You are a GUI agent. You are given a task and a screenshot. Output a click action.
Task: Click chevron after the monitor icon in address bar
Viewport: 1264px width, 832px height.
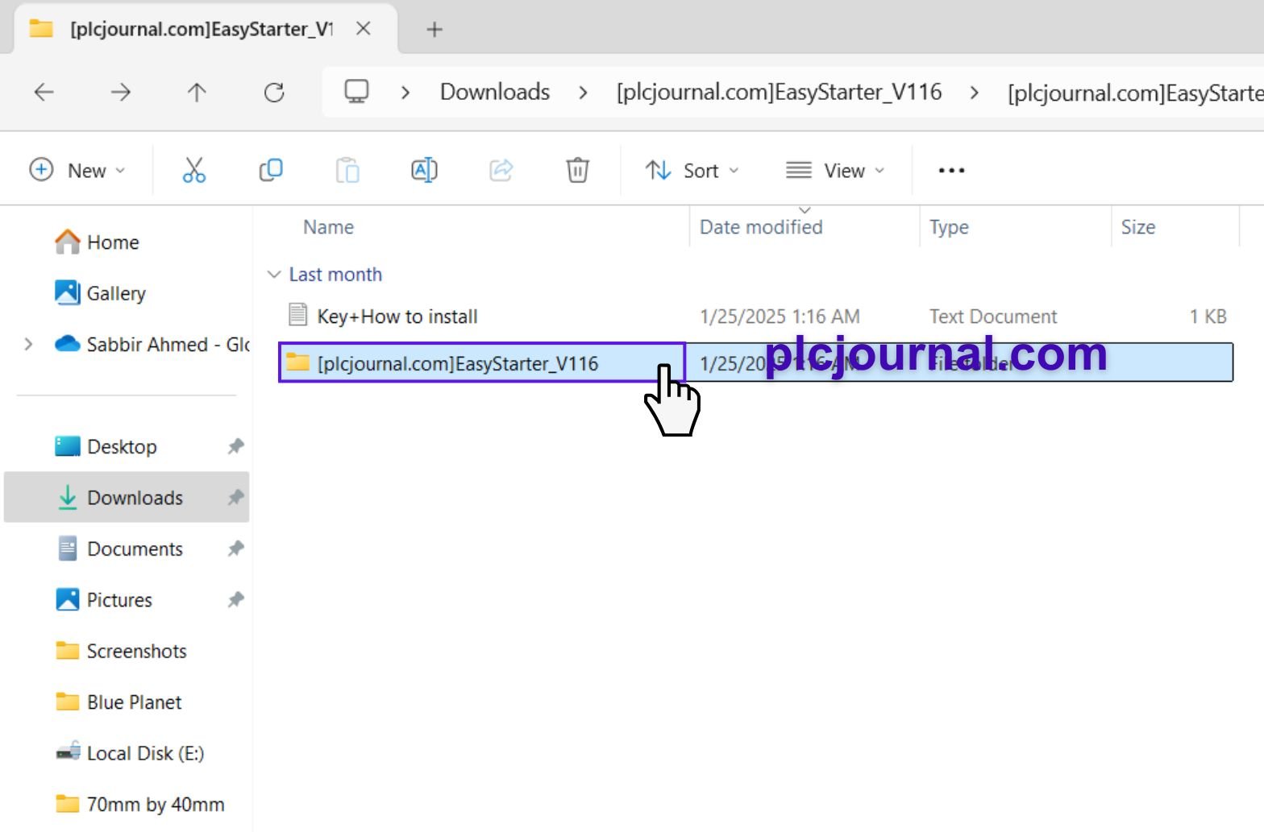coord(405,93)
